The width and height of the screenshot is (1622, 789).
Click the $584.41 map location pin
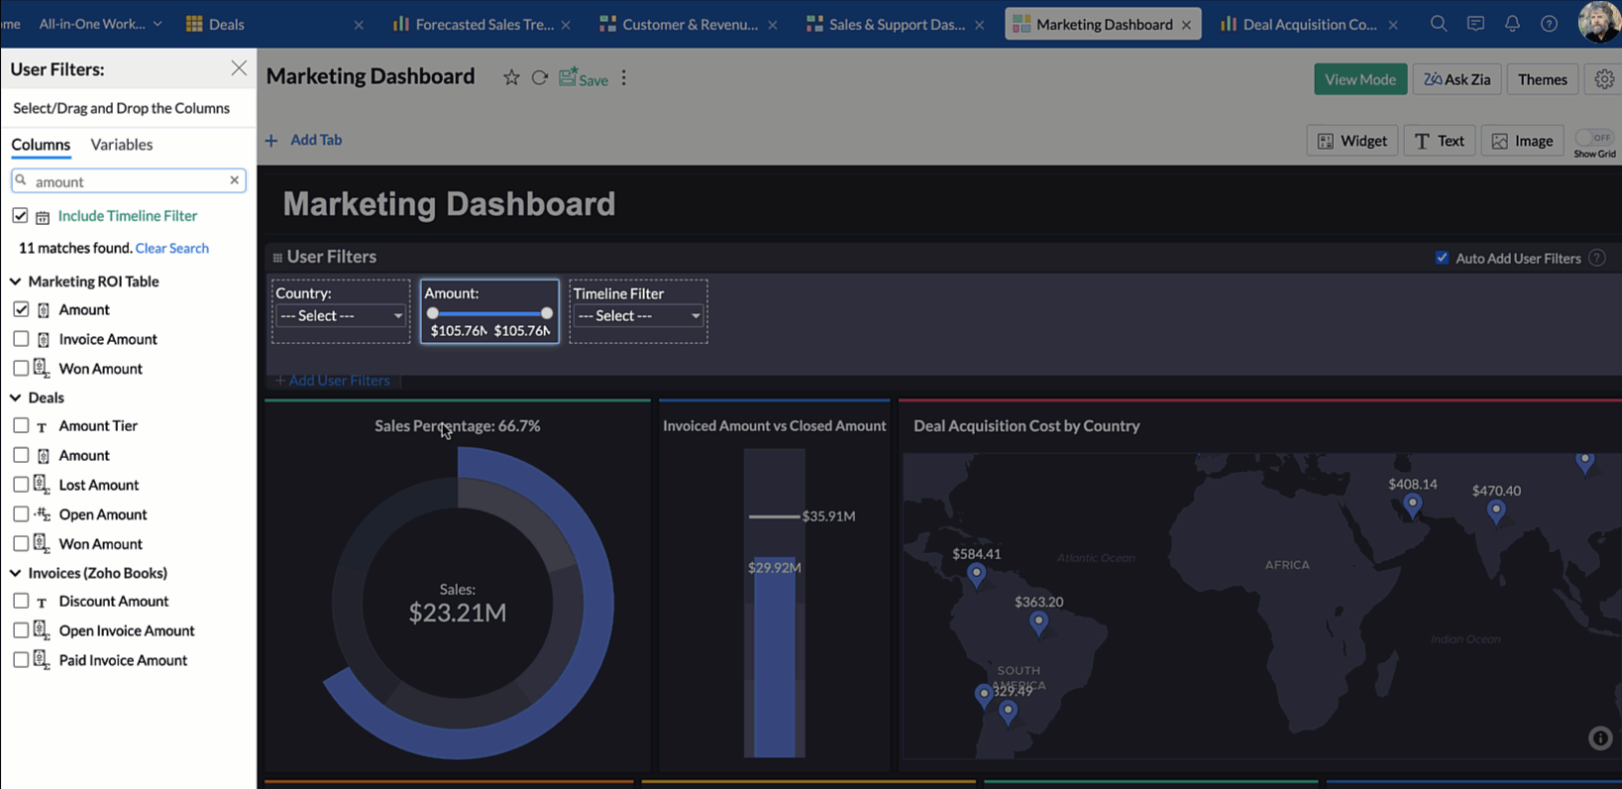pos(977,576)
